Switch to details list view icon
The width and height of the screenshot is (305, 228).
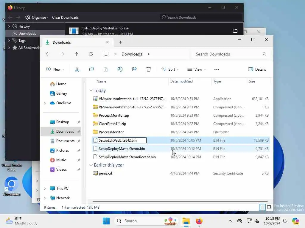[262, 207]
